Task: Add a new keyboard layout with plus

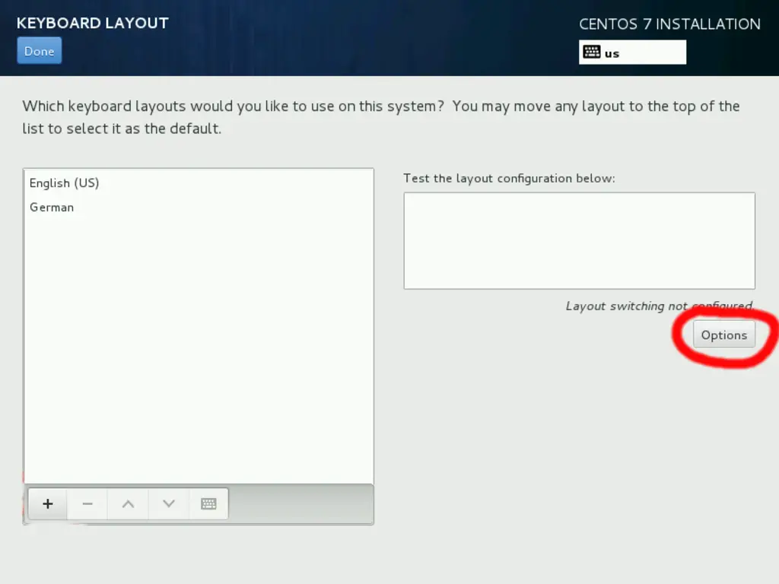Action: (48, 504)
